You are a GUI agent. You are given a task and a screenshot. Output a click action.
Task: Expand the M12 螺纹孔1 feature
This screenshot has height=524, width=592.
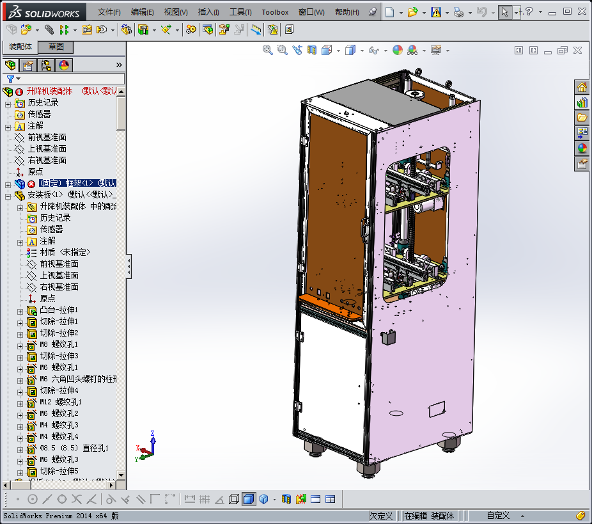20,404
